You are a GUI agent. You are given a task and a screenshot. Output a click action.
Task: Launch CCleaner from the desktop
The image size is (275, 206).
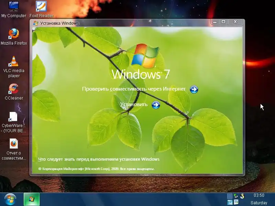click(14, 92)
